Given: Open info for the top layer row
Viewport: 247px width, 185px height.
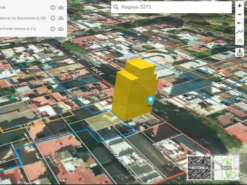Looking at the screenshot, I should 53,8.
